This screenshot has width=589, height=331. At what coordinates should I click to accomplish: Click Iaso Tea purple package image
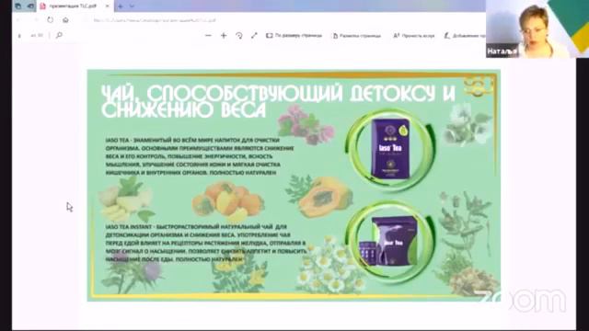click(390, 148)
